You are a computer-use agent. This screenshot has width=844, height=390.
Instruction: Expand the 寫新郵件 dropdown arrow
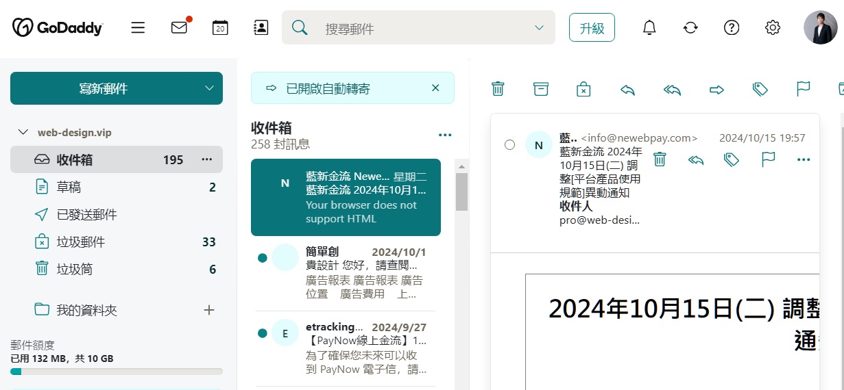click(209, 88)
